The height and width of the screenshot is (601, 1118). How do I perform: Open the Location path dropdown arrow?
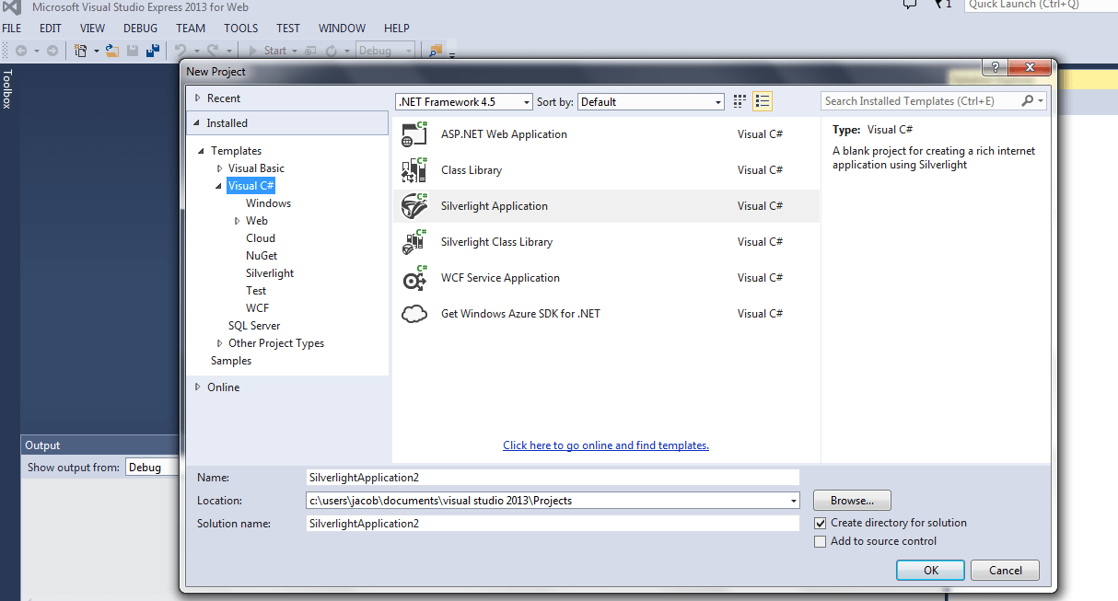pos(794,501)
